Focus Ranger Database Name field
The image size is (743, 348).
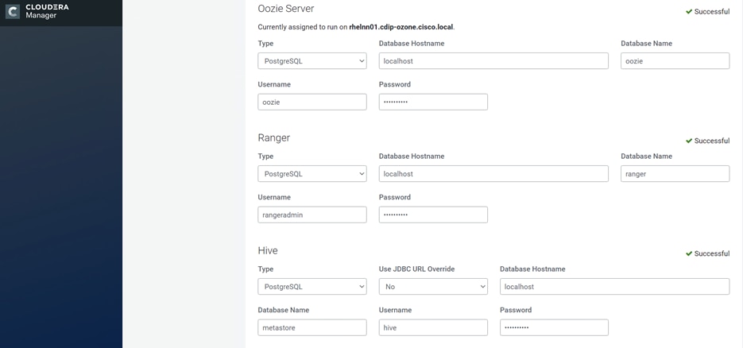tap(675, 174)
